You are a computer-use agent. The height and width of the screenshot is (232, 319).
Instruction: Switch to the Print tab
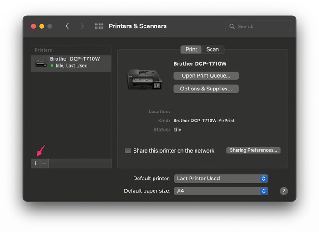(191, 49)
